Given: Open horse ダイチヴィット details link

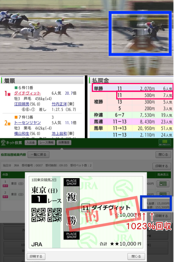Looking at the screenshot, I should [x=28, y=93].
